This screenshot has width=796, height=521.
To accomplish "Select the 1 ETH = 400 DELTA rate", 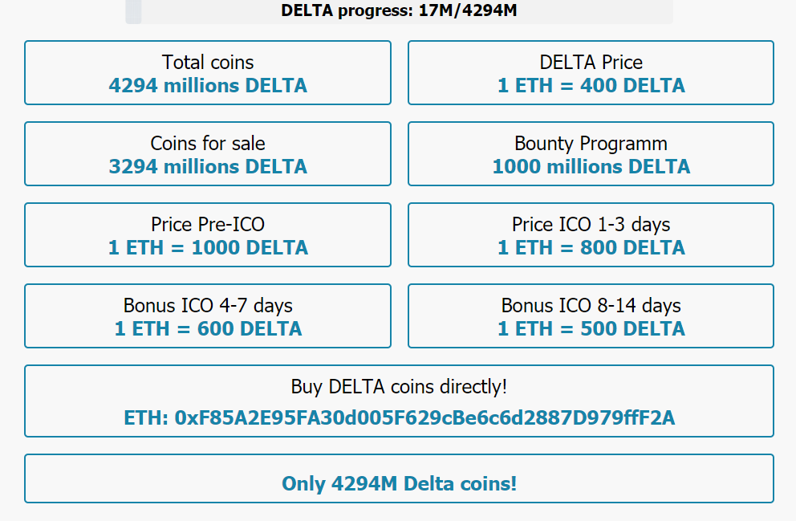I will (x=590, y=85).
